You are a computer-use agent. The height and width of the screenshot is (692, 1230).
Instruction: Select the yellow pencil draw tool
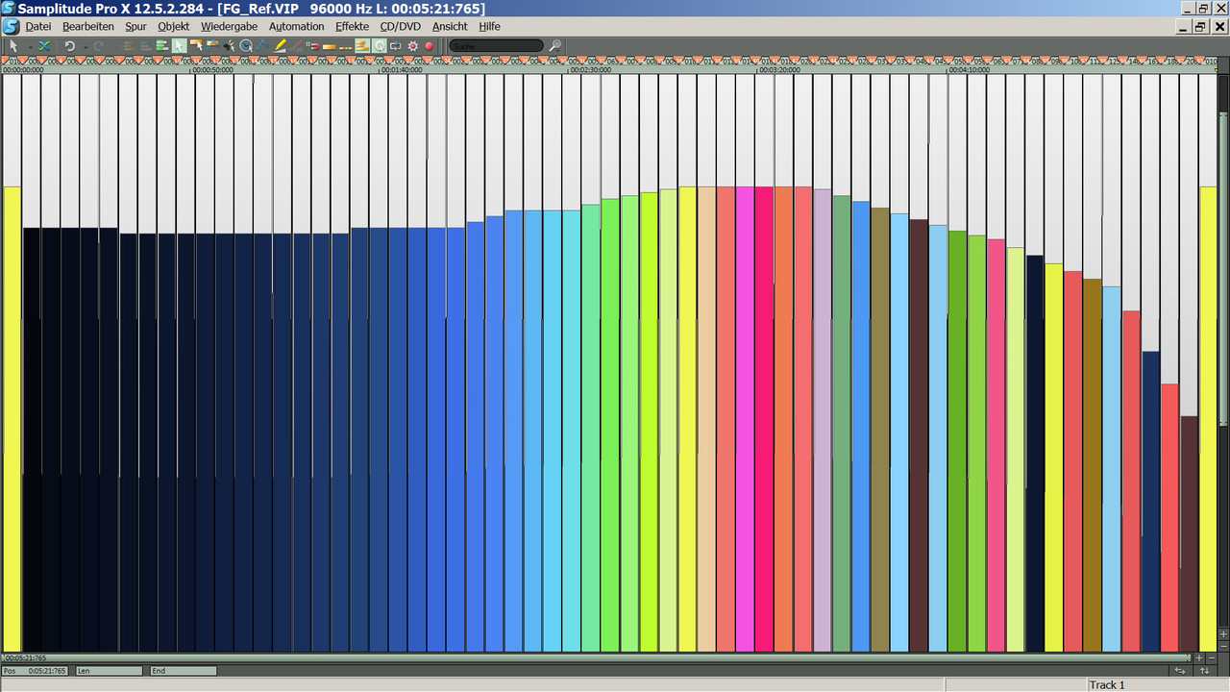click(280, 45)
